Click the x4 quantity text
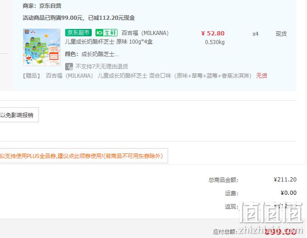This screenshot has width=307, height=238. [255, 34]
